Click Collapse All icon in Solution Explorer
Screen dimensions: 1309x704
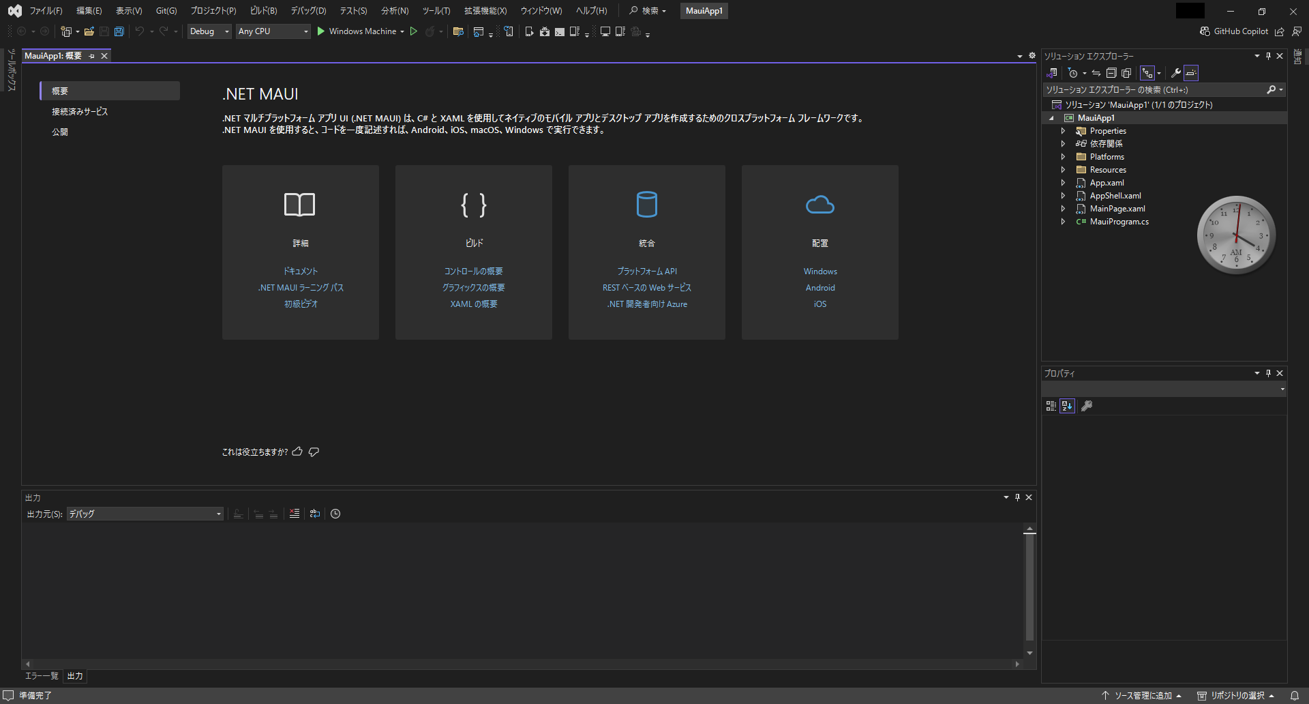pos(1111,73)
